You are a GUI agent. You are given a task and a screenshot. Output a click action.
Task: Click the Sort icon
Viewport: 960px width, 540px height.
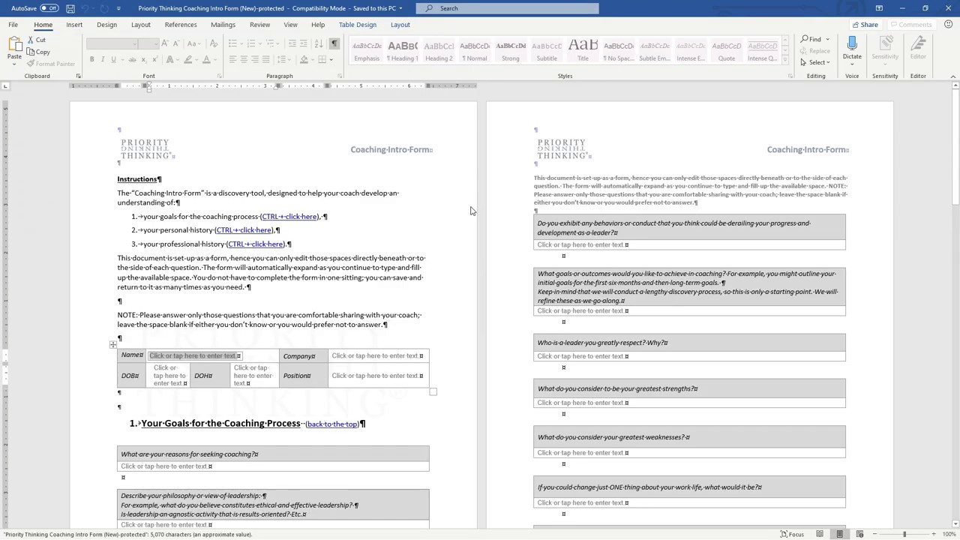(319, 43)
